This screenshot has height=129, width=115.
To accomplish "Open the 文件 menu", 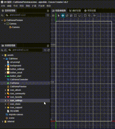I will pyautogui.click(x=3, y=6).
